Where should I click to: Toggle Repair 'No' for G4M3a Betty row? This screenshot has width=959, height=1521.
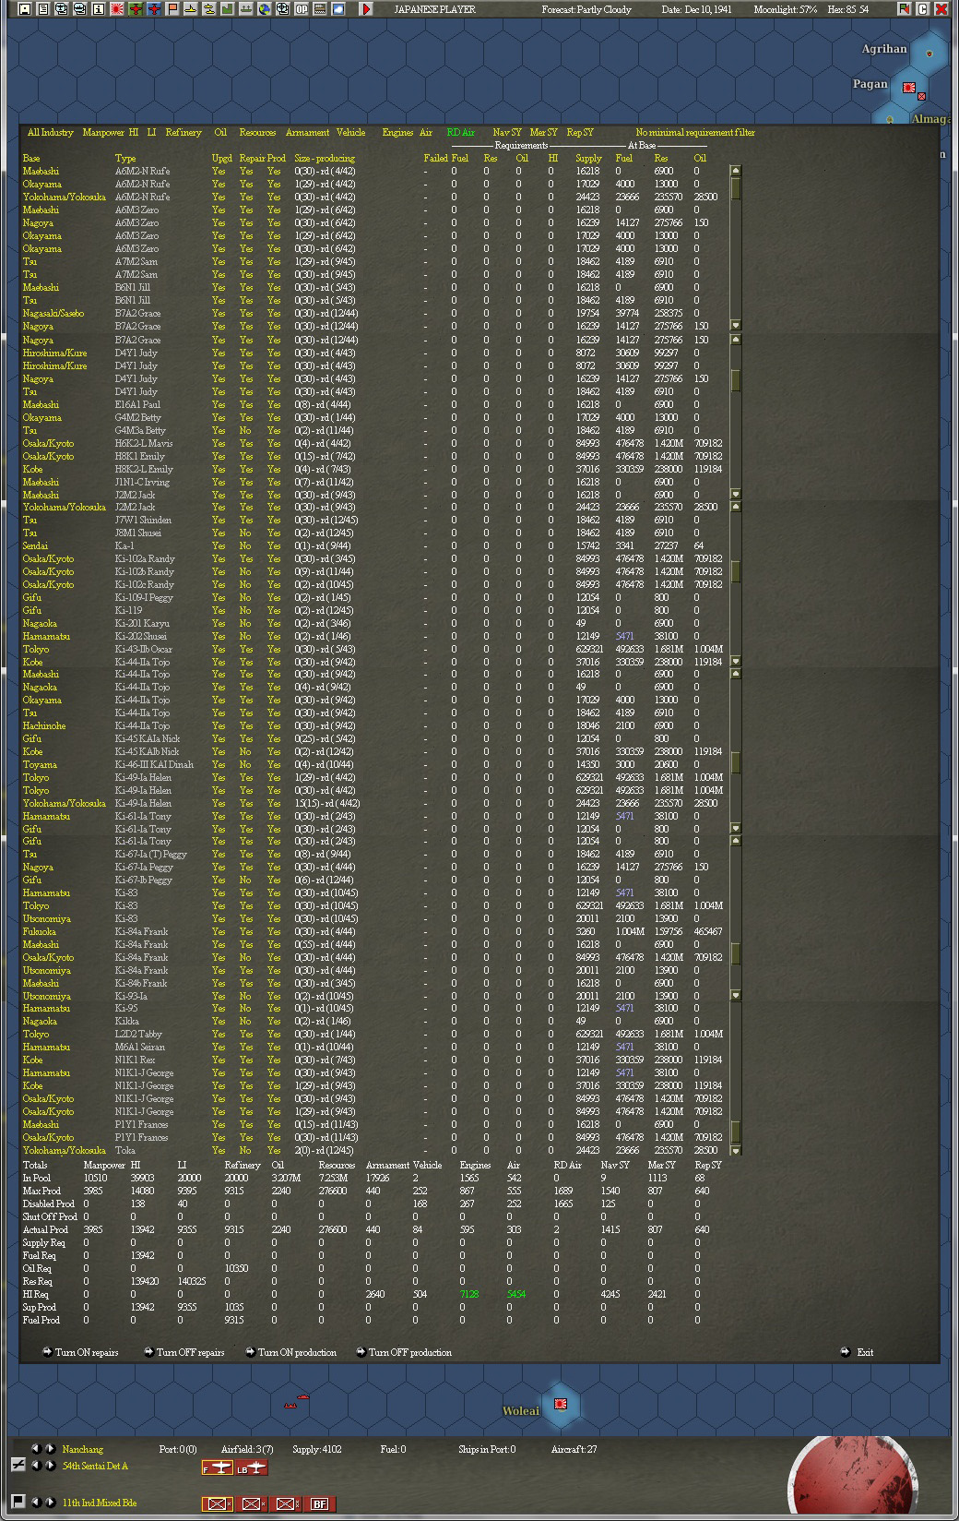pos(245,430)
